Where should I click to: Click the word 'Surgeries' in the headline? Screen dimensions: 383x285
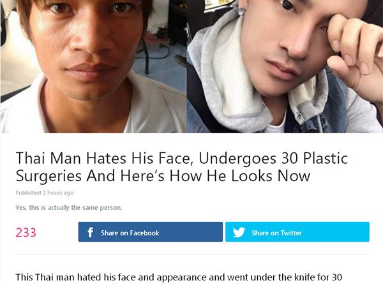point(49,176)
